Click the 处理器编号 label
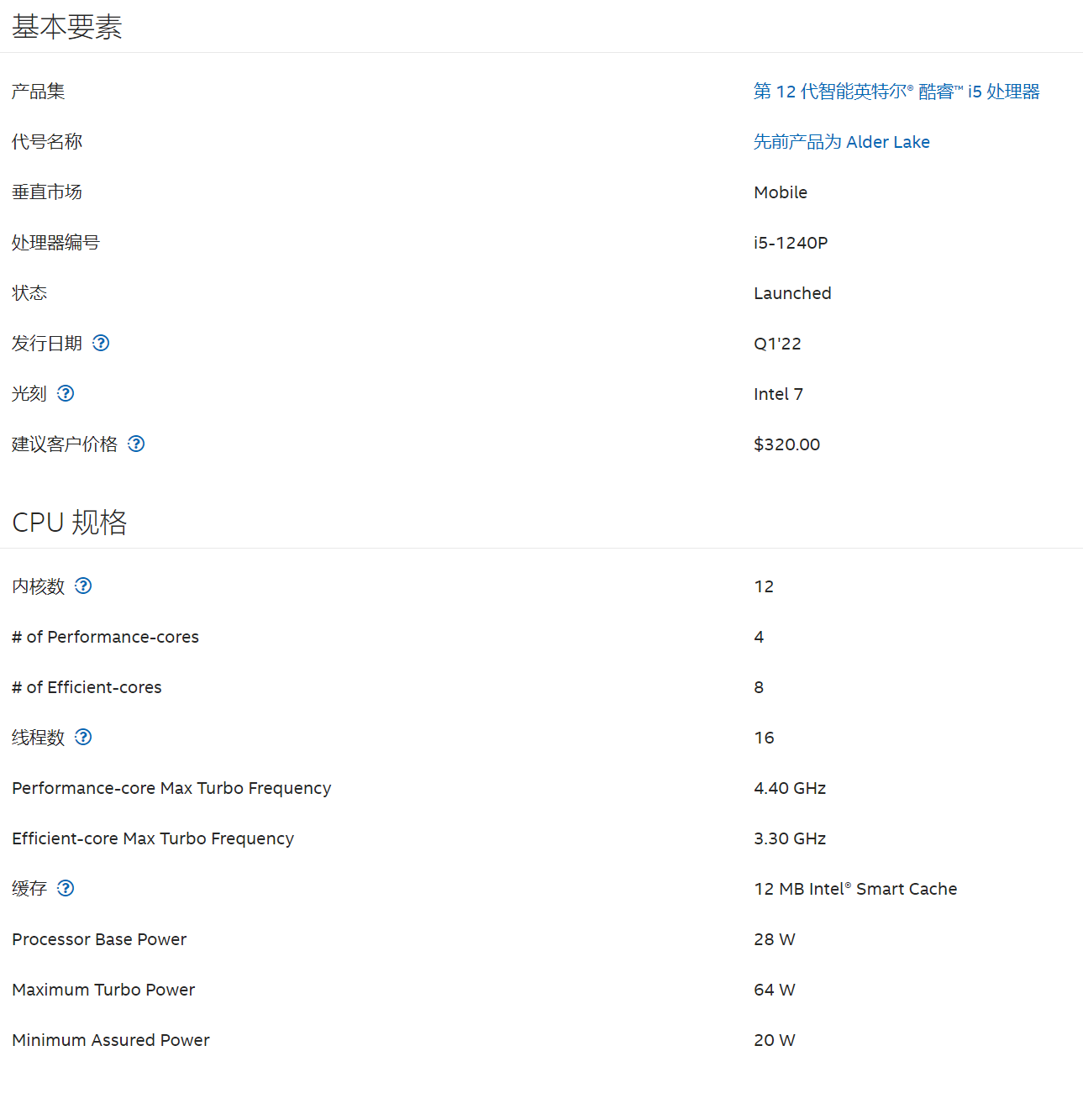Screen dimensions: 1083x1093 pos(55,243)
